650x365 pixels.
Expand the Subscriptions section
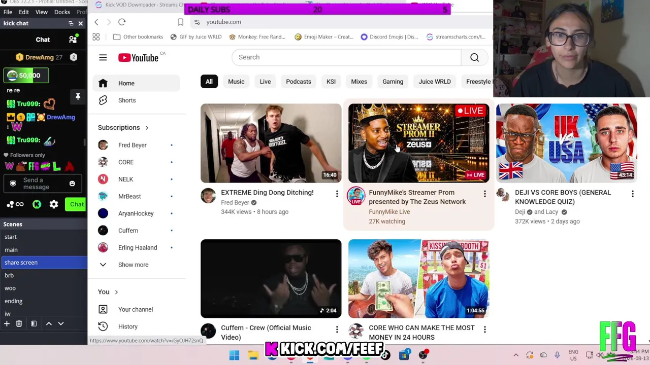123,128
